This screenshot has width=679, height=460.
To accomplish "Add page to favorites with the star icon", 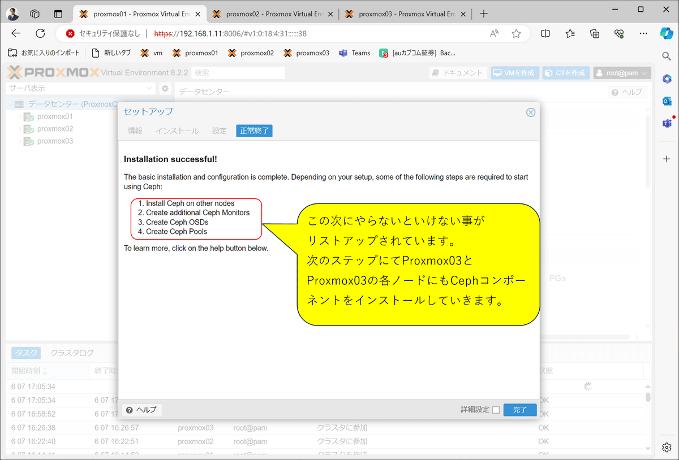I will pos(516,33).
